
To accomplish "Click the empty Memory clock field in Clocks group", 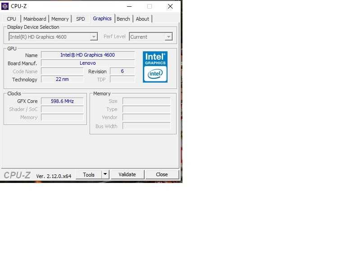I will tap(62, 117).
